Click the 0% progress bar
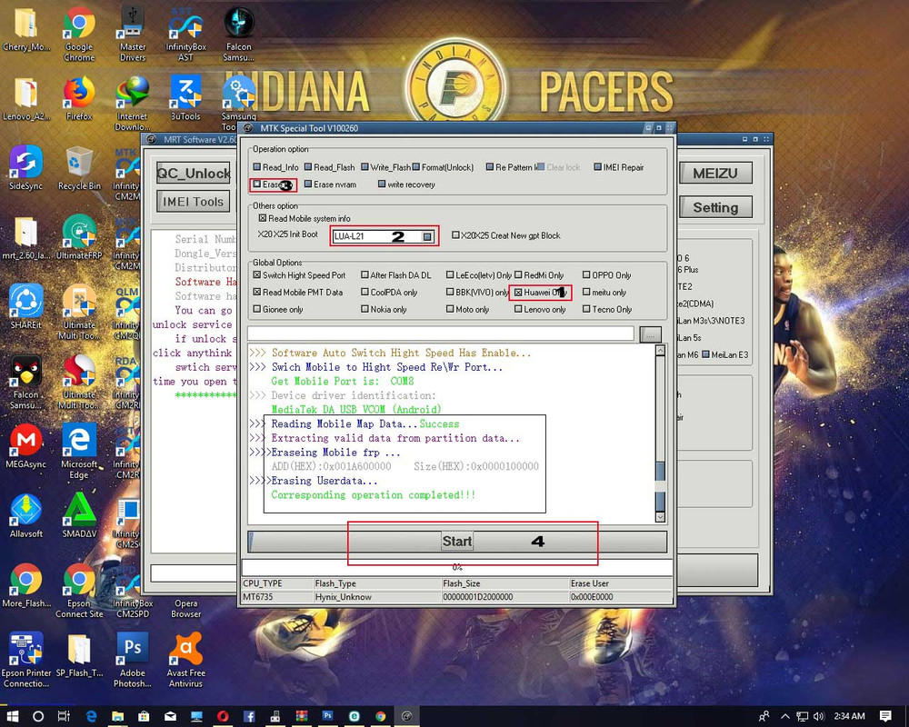The height and width of the screenshot is (727, 909). coord(457,567)
